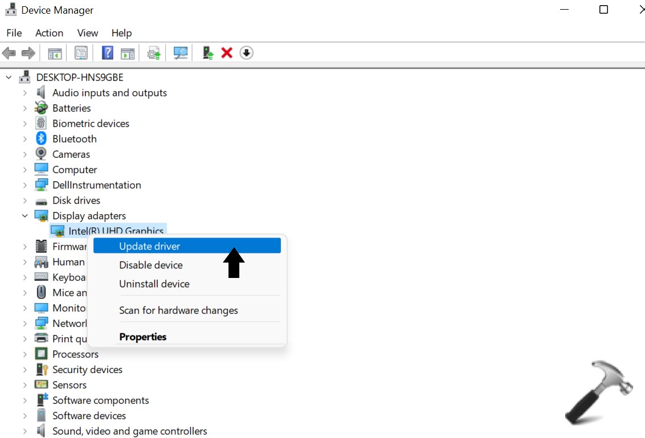Click the Cameras webcam icon
The width and height of the screenshot is (645, 438).
coord(41,154)
